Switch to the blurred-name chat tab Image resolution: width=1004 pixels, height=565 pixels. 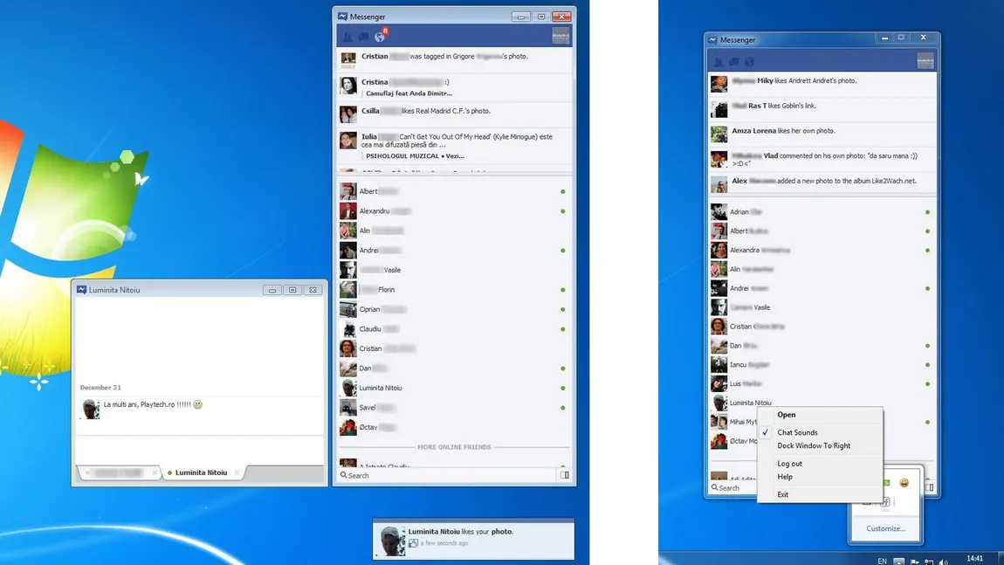(119, 472)
